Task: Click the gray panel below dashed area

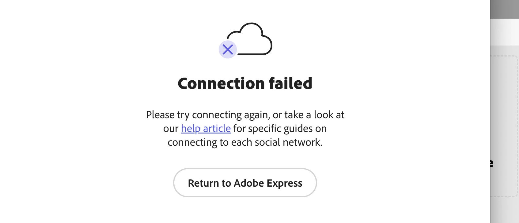Action: coord(504,210)
